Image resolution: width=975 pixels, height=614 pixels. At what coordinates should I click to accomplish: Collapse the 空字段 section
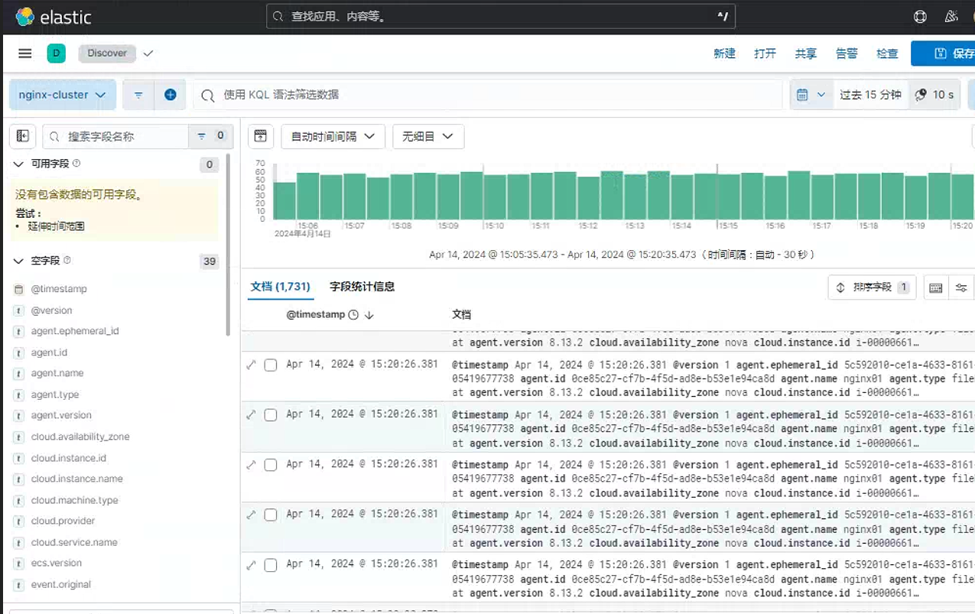tap(18, 261)
